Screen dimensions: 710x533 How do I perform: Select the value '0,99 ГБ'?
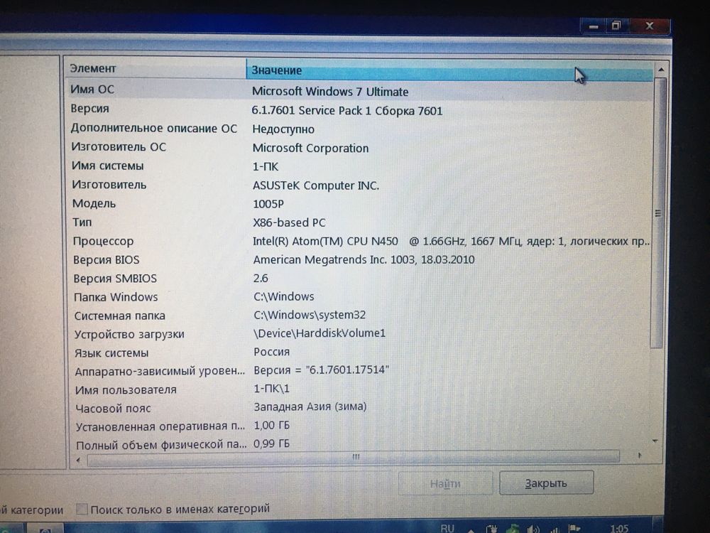[x=271, y=443]
